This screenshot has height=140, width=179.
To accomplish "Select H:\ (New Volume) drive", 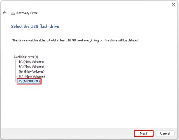I will click(x=32, y=76).
